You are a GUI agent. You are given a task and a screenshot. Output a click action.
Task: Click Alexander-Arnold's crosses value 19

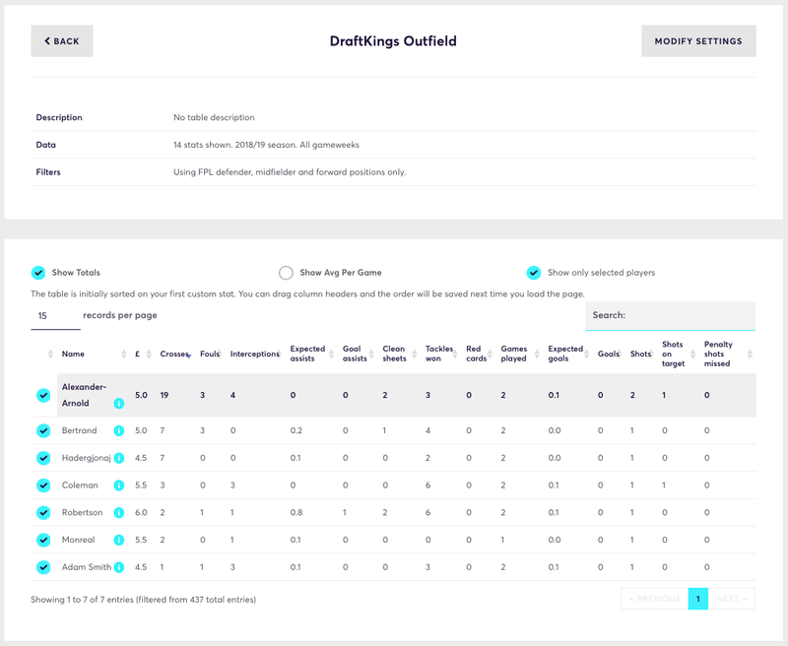tap(164, 395)
